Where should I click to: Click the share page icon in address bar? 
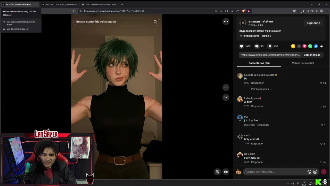[x=237, y=11]
